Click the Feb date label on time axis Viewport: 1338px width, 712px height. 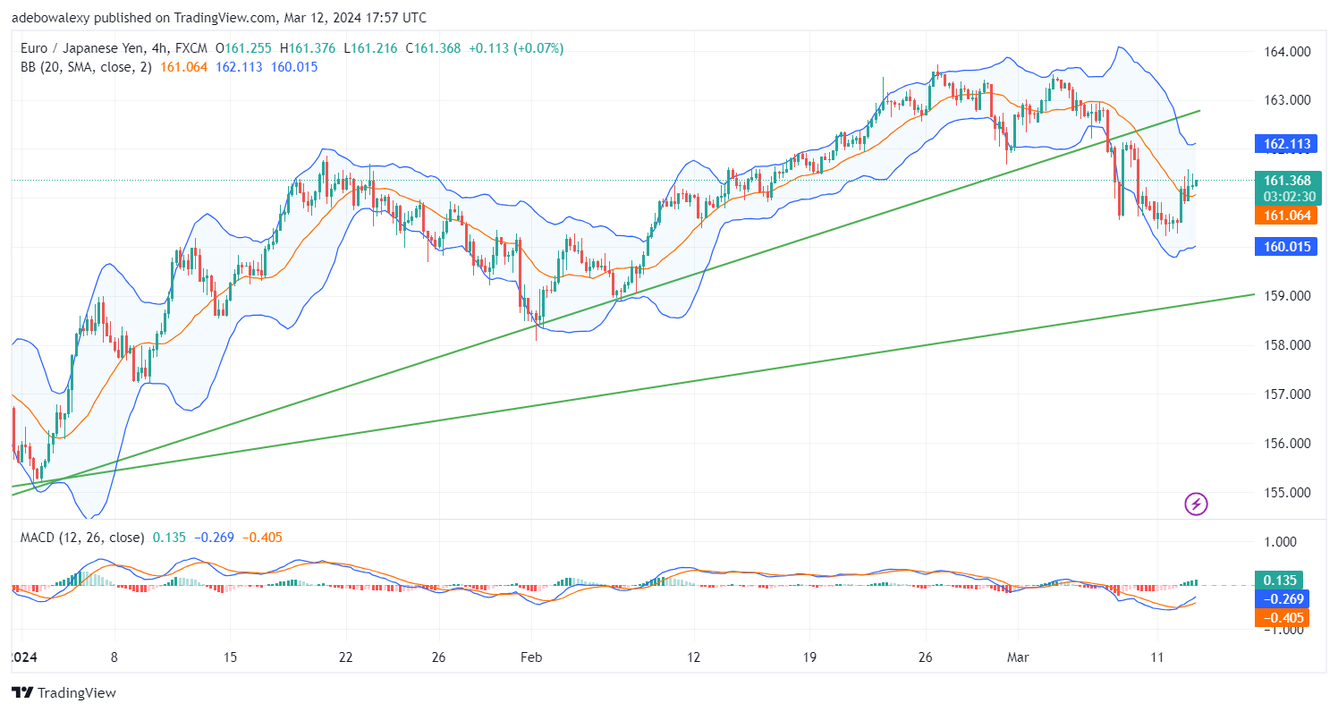coord(531,656)
